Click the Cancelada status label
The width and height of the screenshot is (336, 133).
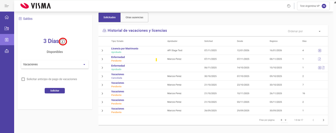click(116, 78)
